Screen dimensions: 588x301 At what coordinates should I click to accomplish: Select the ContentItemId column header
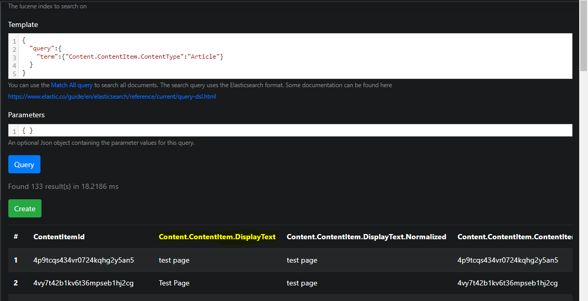pos(59,237)
